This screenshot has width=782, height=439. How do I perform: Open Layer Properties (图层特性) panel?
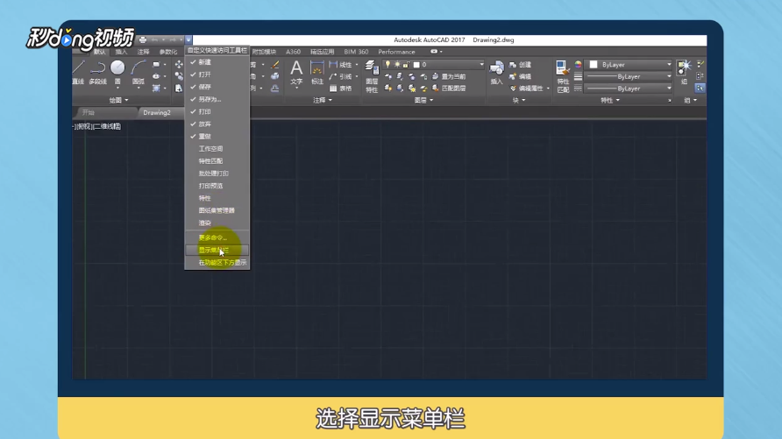pyautogui.click(x=372, y=76)
